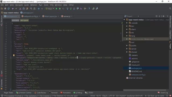The height and width of the screenshot is (97, 172).
Task: Open File menu
Action: pos(2,5)
